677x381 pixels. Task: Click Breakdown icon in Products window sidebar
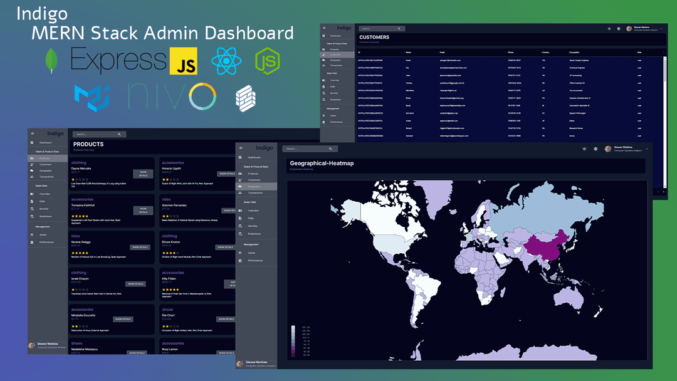point(32,216)
